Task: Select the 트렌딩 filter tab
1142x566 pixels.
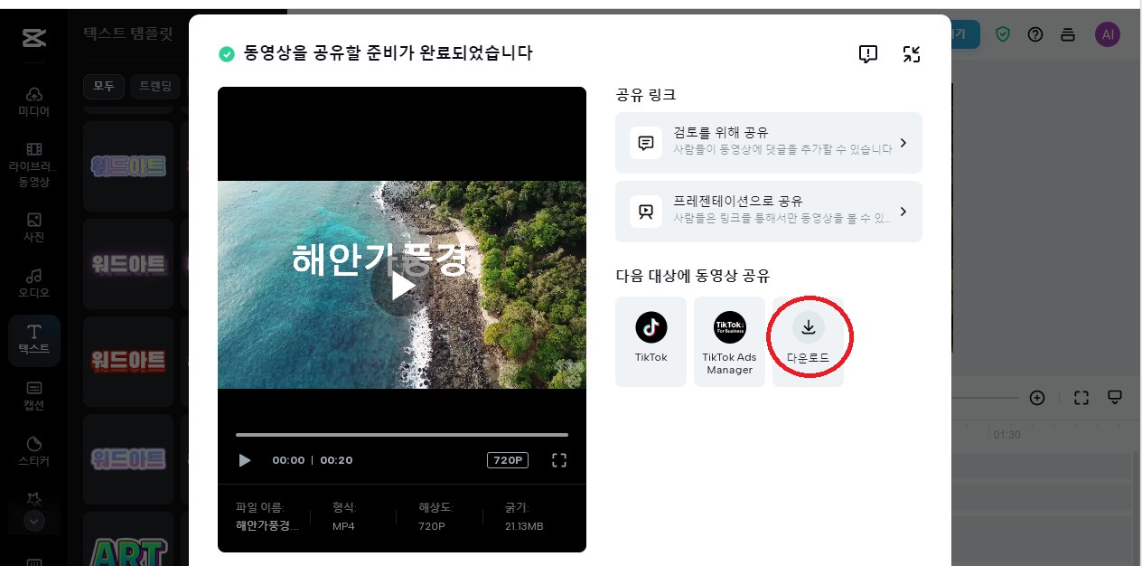Action: (154, 87)
